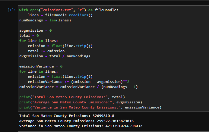
Task: Click the squared difference **2 expression line
Action: click(78, 82)
